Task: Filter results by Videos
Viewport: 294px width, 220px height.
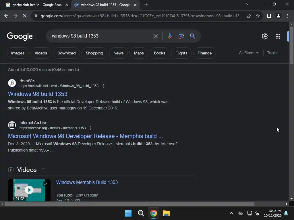Action: click(41, 53)
